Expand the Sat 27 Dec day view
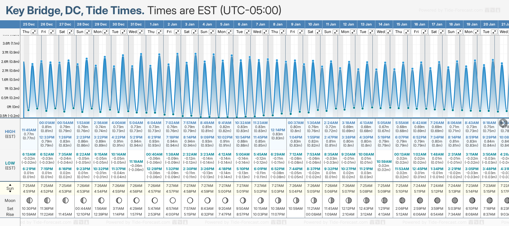 pos(71,32)
